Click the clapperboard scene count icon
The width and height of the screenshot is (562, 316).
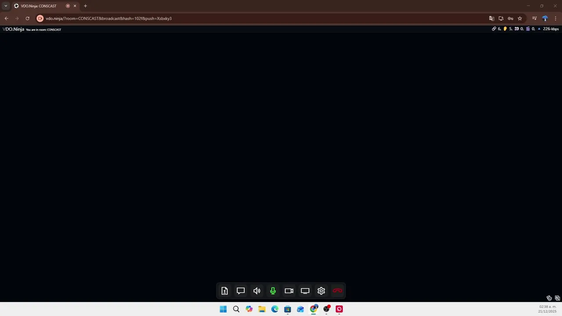(x=528, y=29)
